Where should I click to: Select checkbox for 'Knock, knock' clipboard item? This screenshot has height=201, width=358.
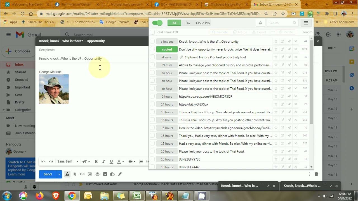coord(152,41)
